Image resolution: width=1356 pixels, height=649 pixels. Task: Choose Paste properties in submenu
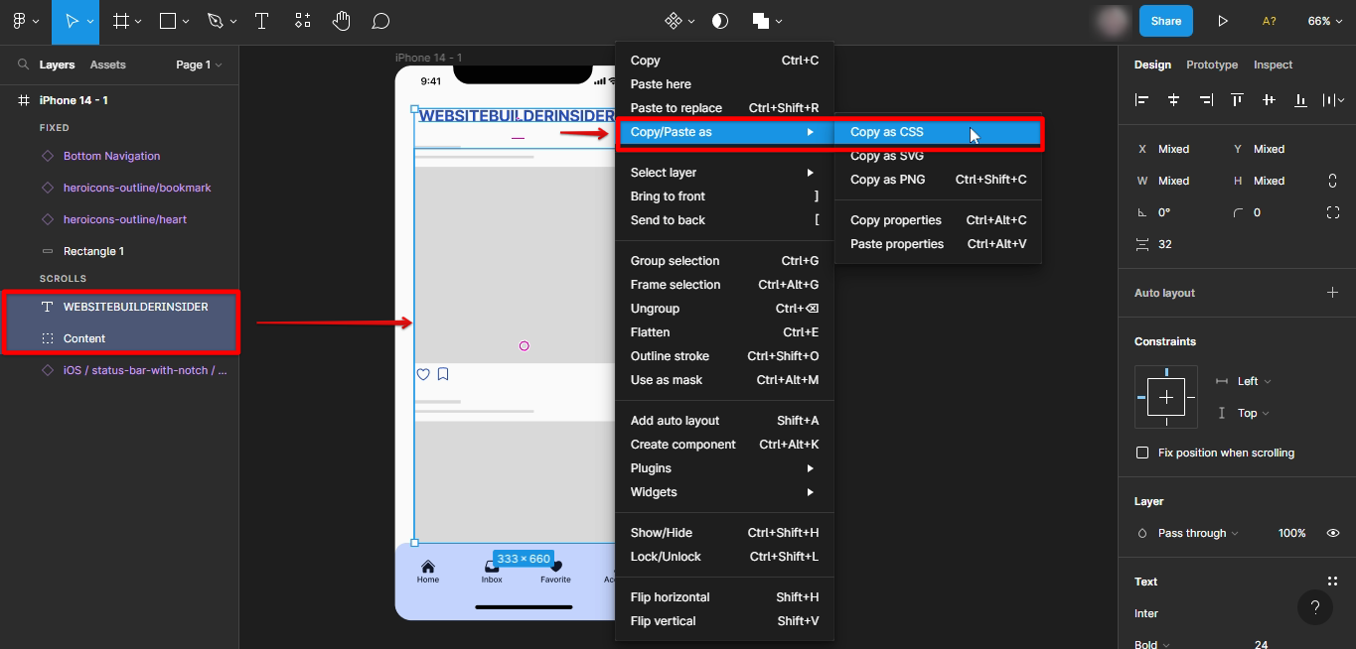(x=939, y=244)
